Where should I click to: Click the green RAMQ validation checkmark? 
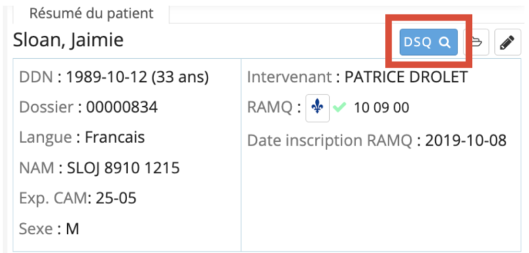pos(339,107)
